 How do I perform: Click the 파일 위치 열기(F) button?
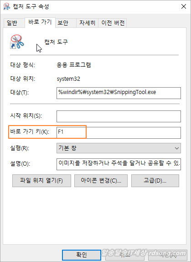(x=41, y=181)
